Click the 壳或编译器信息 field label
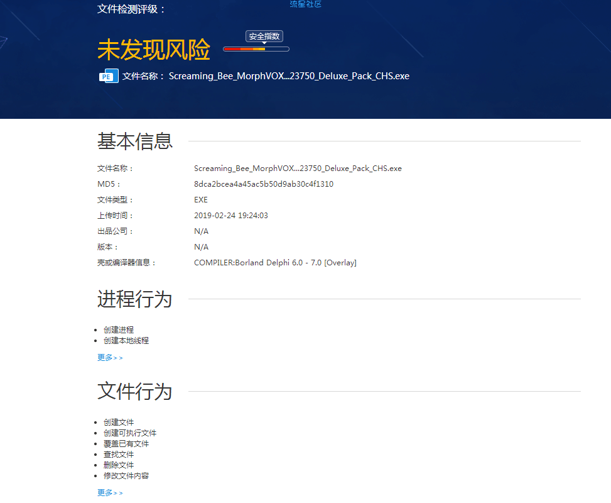The width and height of the screenshot is (611, 503). pyautogui.click(x=127, y=263)
